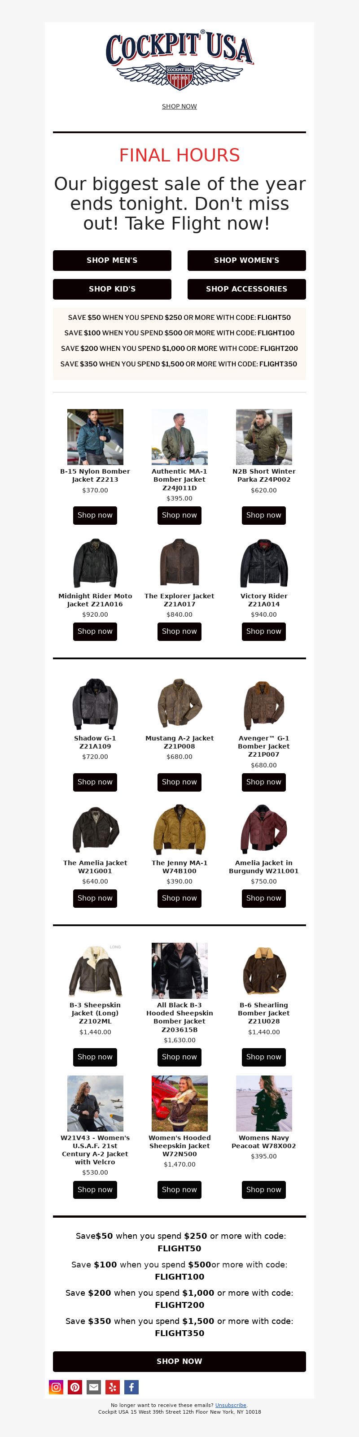359x1437 pixels.
Task: Open the Facebook social icon
Action: tap(131, 1387)
